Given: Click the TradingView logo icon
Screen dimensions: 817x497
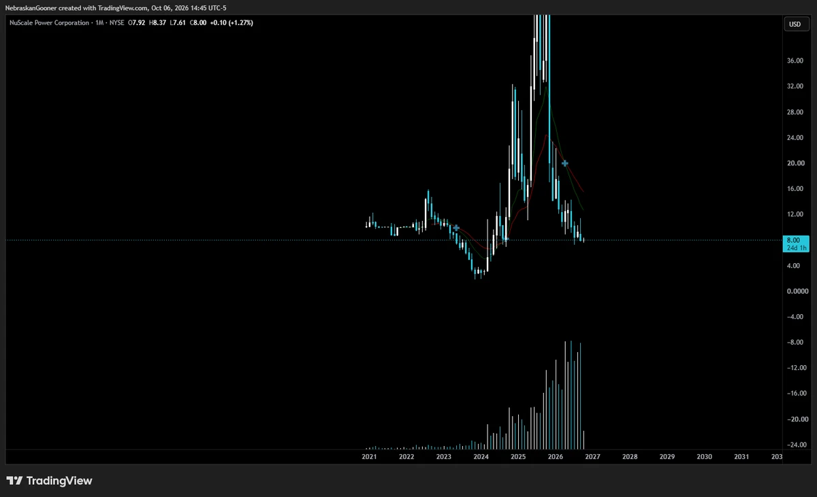Looking at the screenshot, I should pos(14,481).
